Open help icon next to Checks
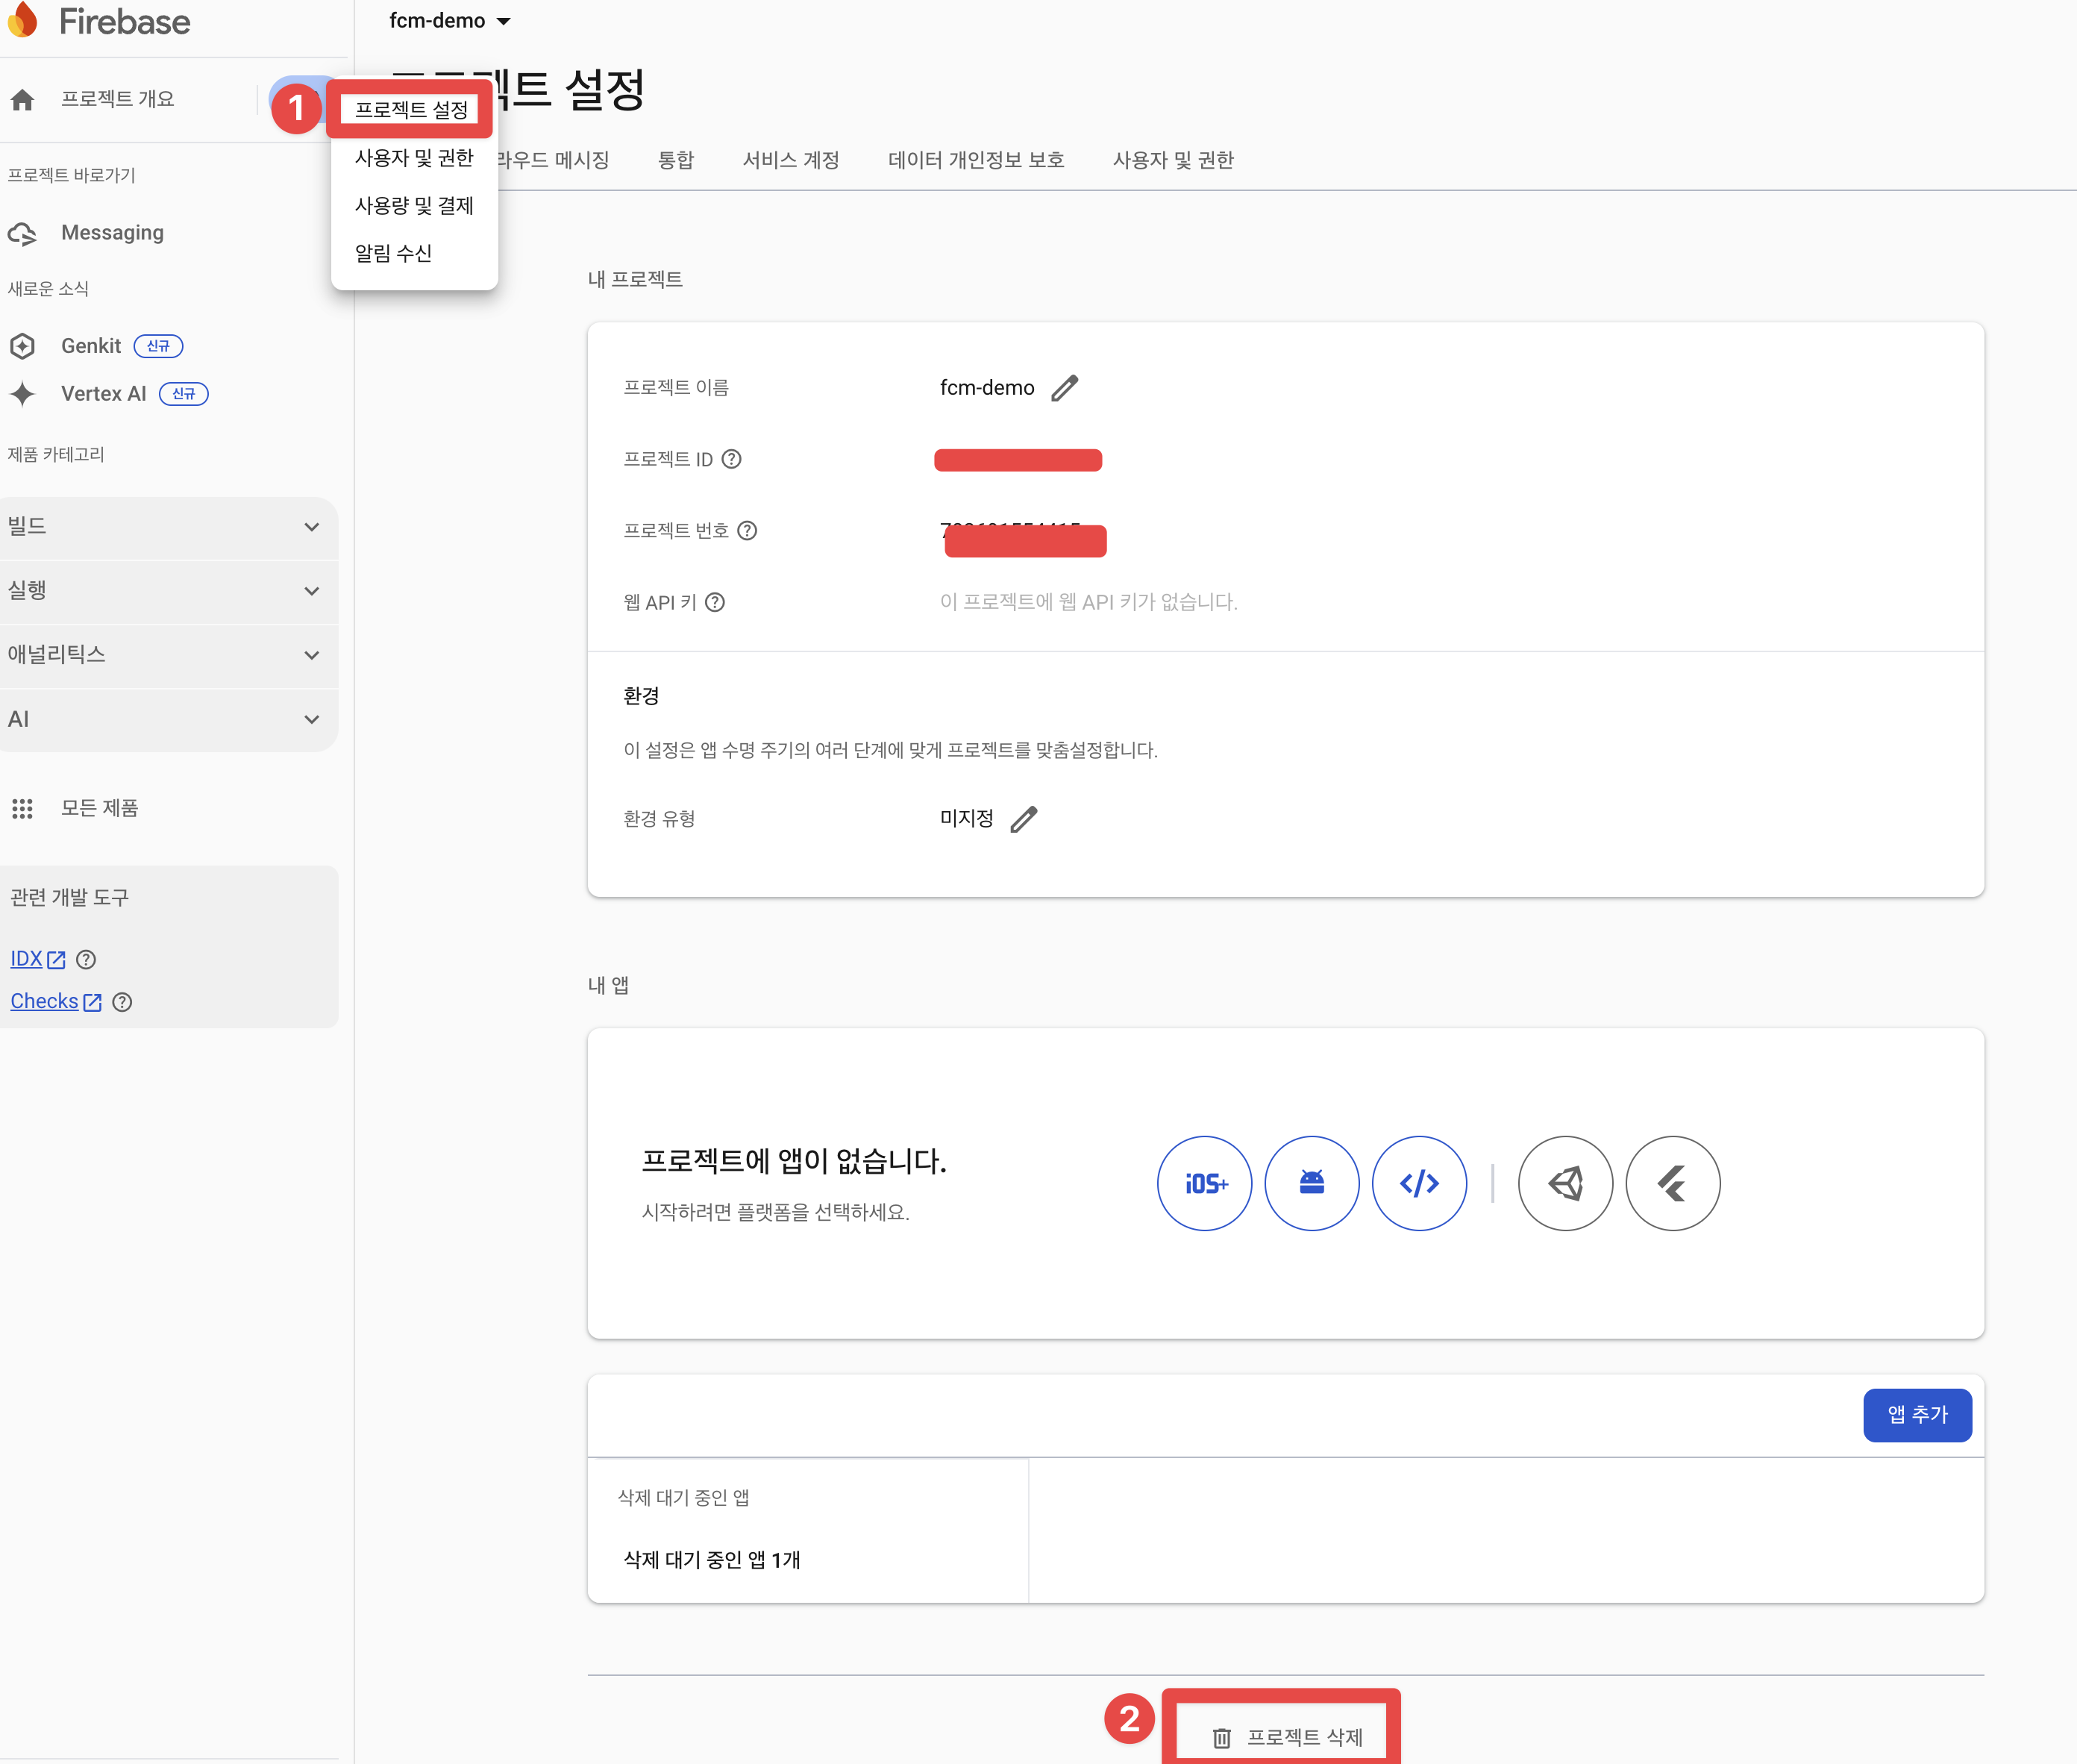 point(122,1002)
